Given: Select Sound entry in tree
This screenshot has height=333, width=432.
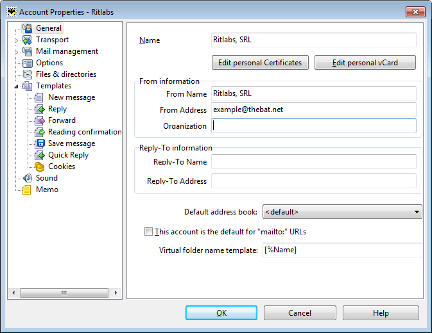Looking at the screenshot, I should click(47, 178).
